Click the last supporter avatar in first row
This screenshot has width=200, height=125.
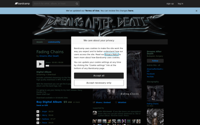138,121
